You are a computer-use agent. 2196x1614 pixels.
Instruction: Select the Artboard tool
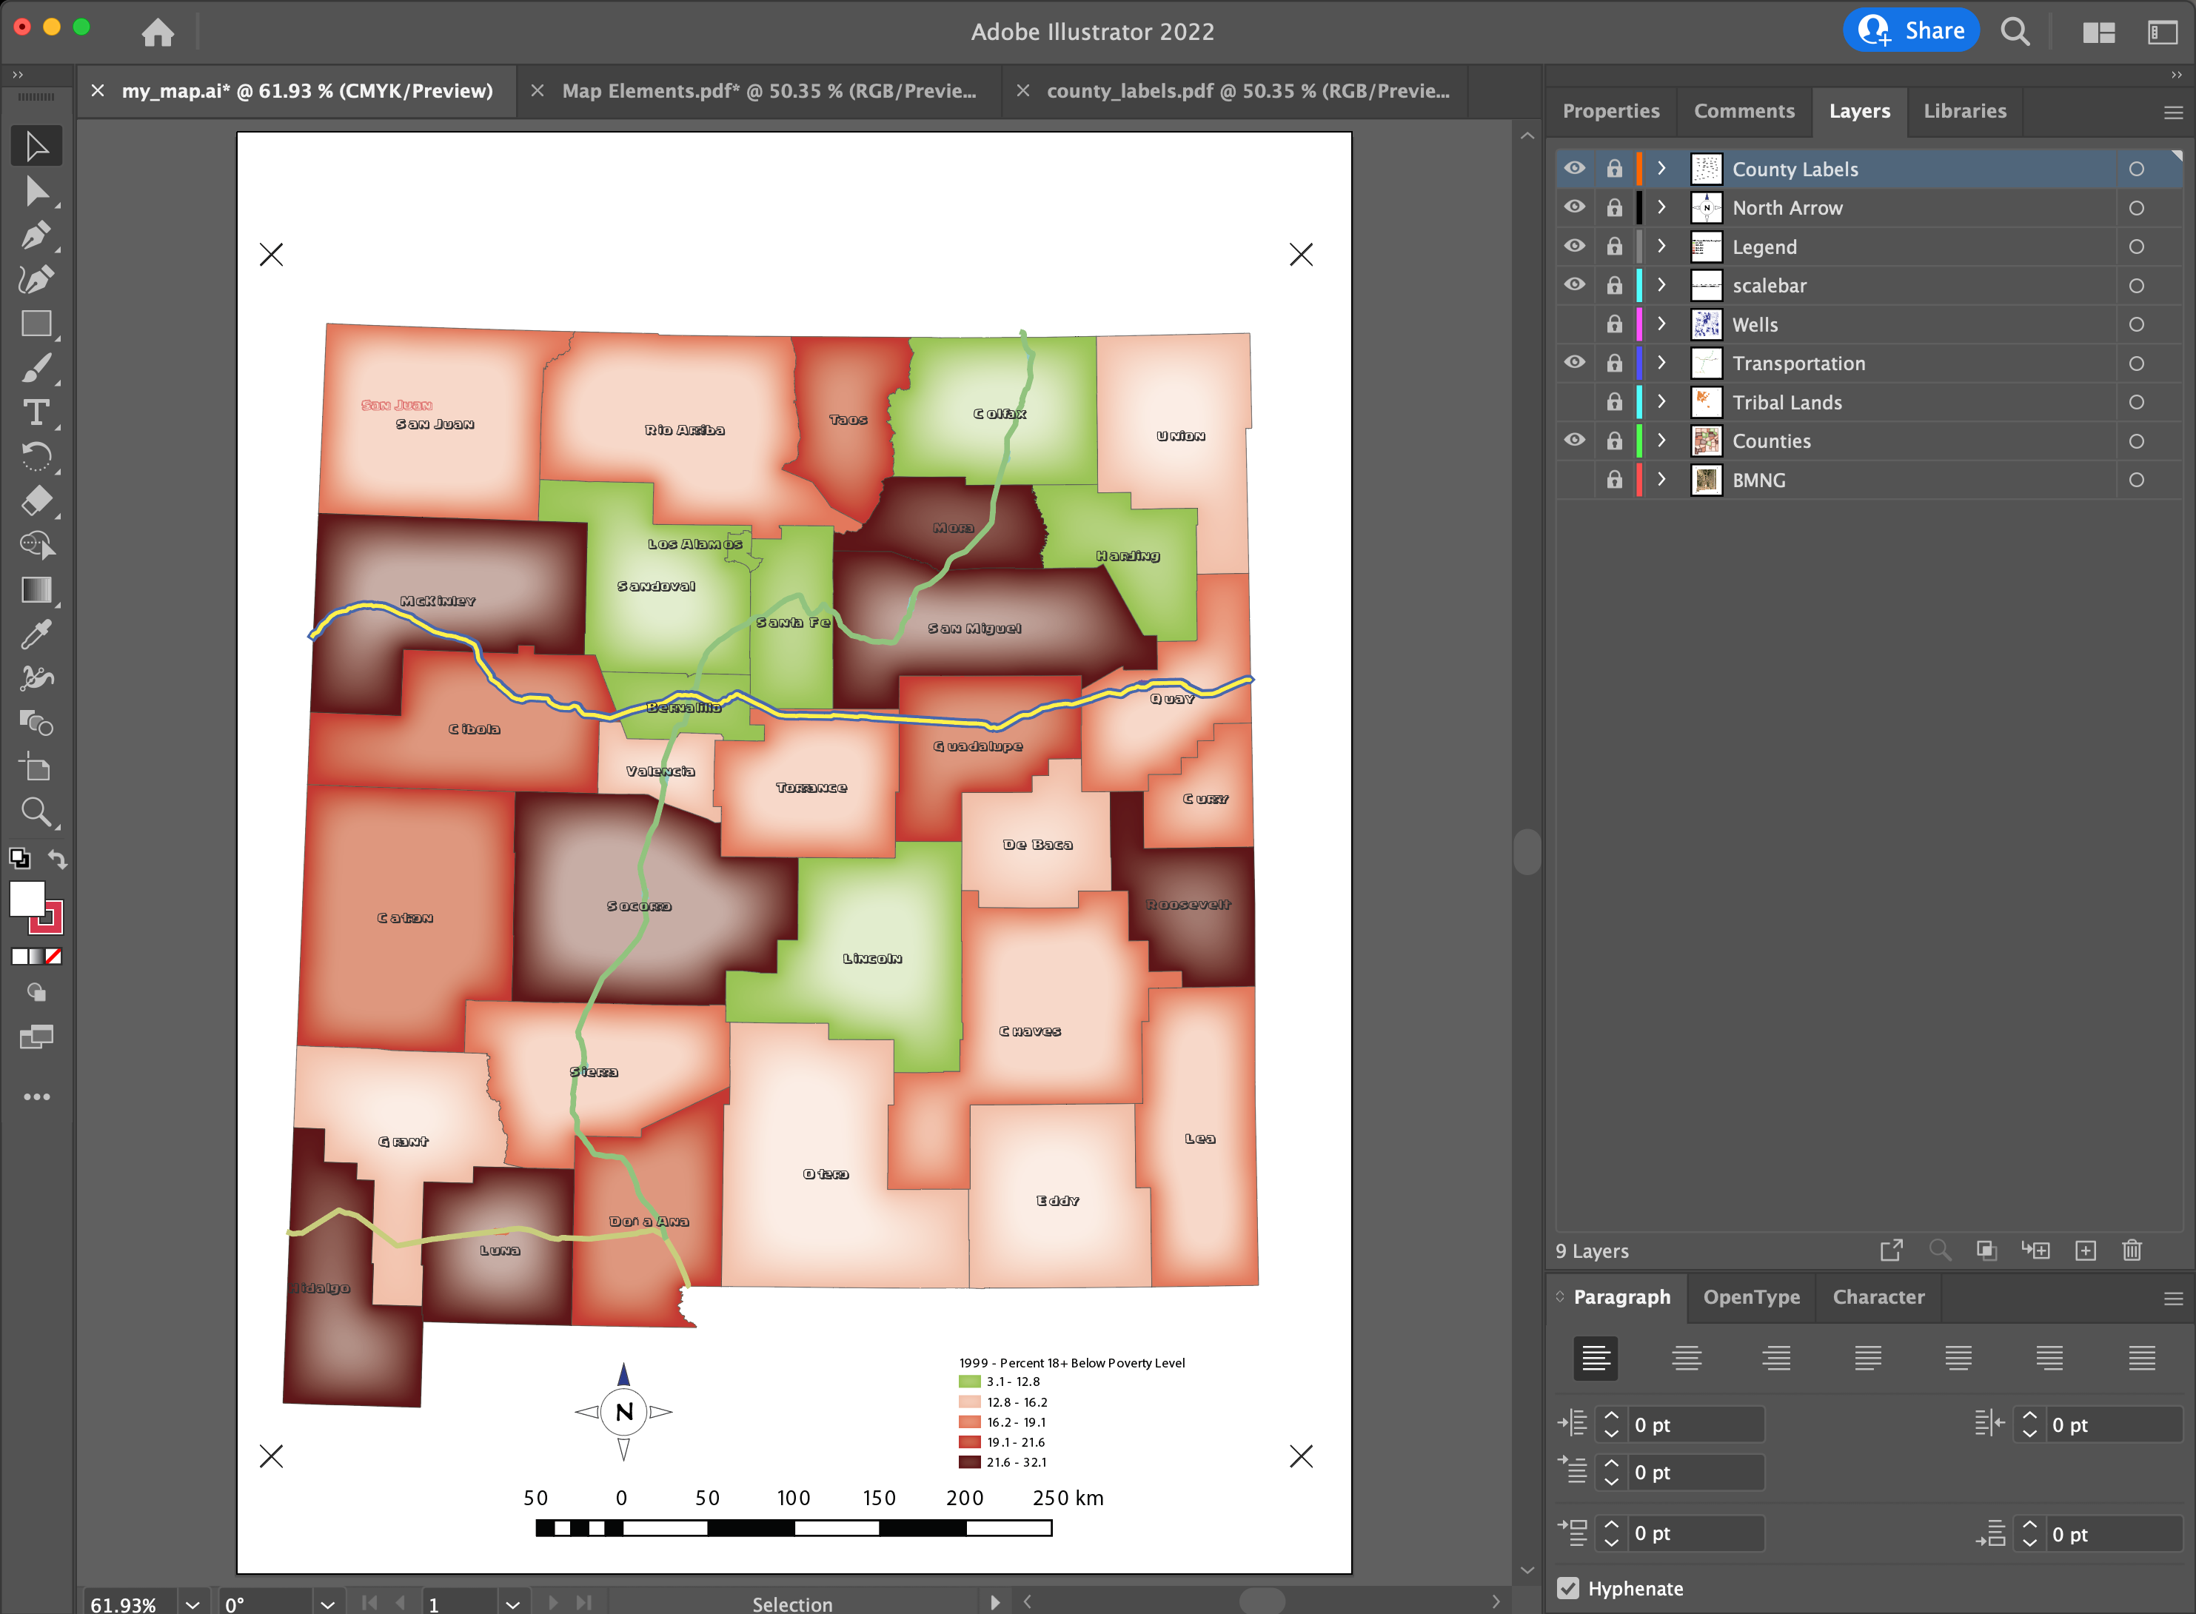tap(37, 768)
